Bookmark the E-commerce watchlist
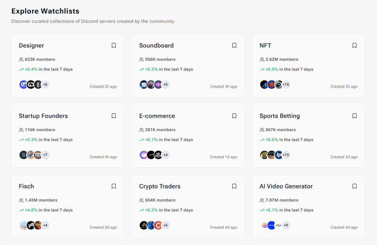 click(234, 116)
